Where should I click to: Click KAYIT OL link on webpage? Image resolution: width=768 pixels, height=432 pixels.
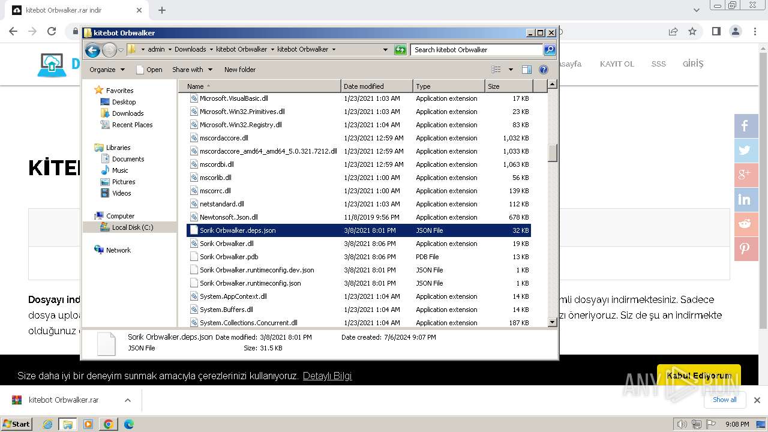pyautogui.click(x=617, y=64)
